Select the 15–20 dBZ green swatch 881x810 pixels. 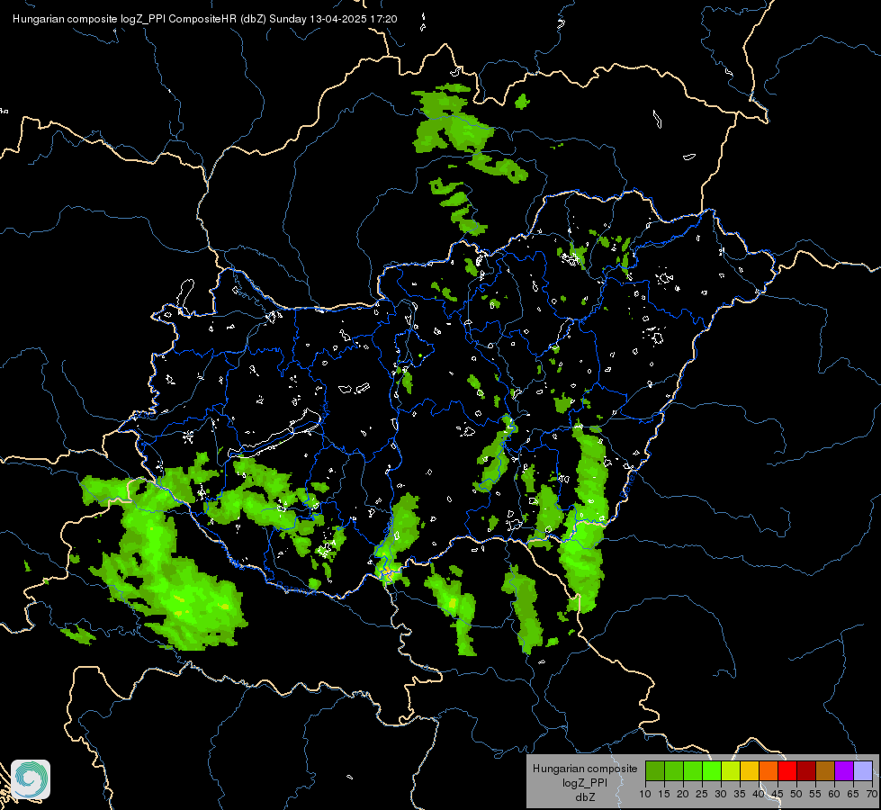coord(674,770)
